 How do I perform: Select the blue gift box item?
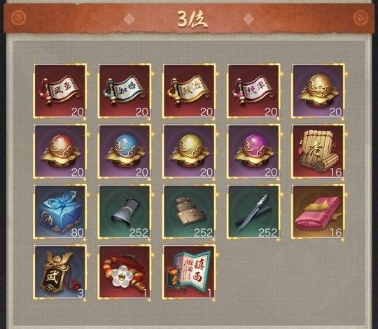pyautogui.click(x=60, y=211)
